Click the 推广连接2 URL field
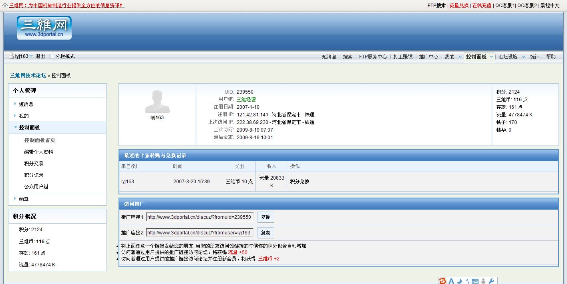This screenshot has height=284, width=567. (199, 232)
